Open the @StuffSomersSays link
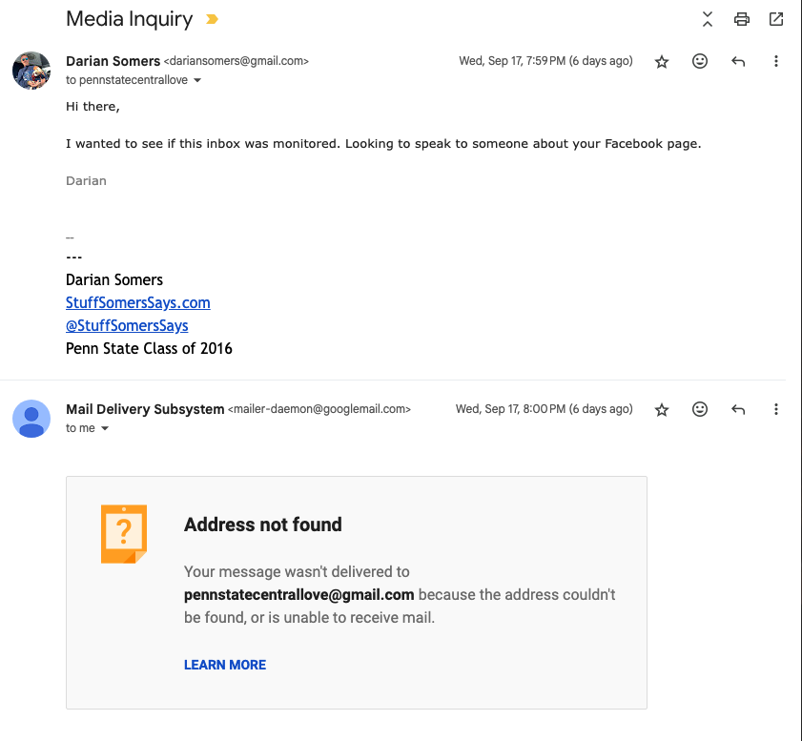 (x=127, y=325)
